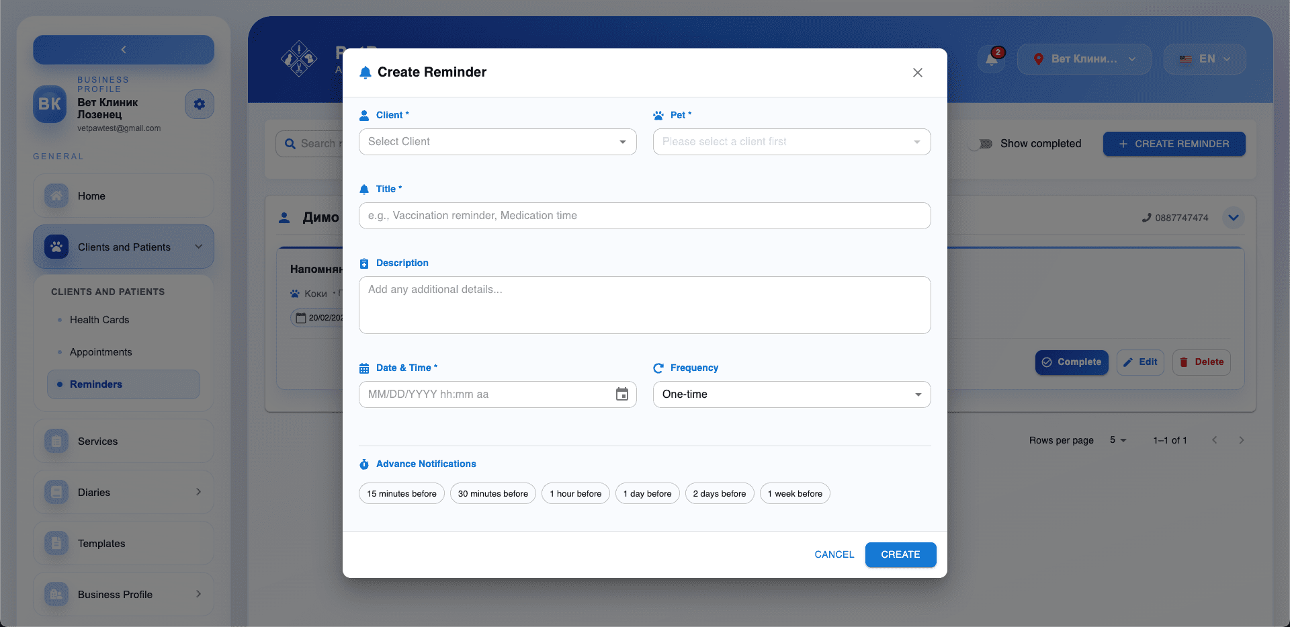Toggle the 2 days before chip
This screenshot has height=627, width=1290.
720,493
